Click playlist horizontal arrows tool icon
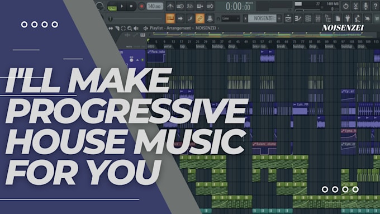The width and height of the screenshot is (380, 214). (111, 28)
